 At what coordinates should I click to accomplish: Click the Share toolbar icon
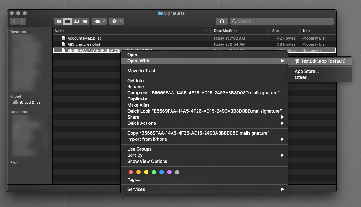[x=222, y=21]
